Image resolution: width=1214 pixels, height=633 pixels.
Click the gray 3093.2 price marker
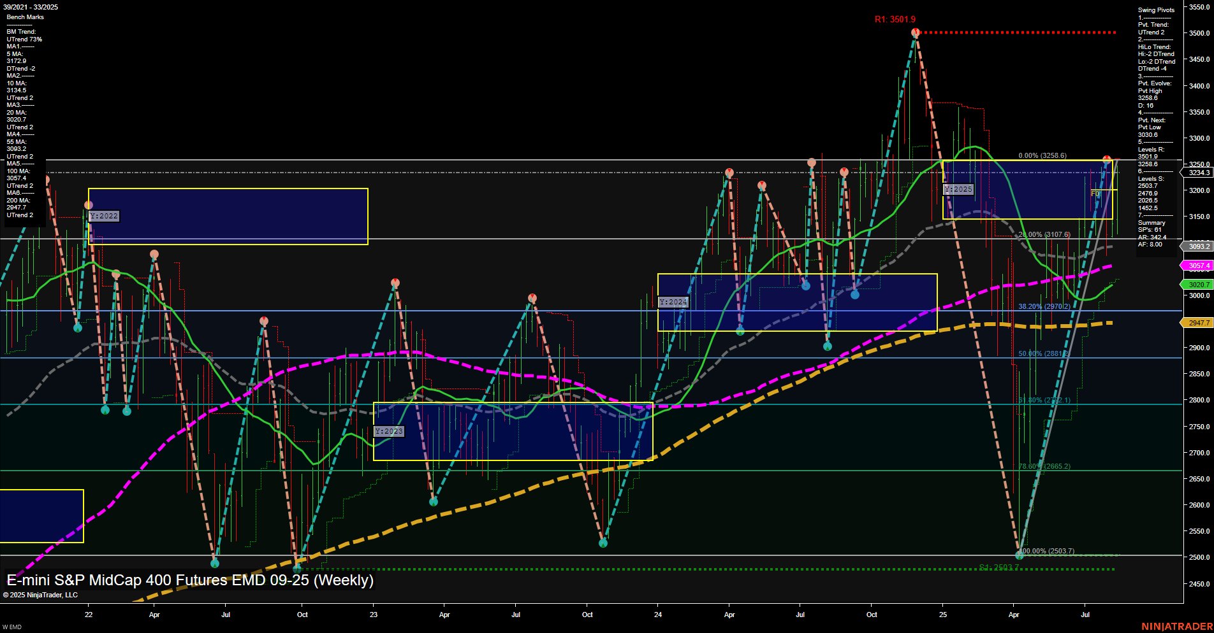(x=1197, y=245)
